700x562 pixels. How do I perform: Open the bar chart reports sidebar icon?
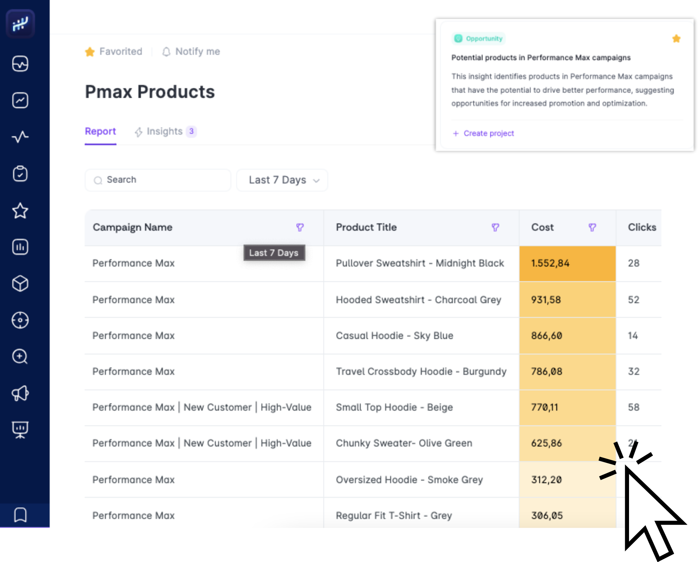click(x=20, y=247)
